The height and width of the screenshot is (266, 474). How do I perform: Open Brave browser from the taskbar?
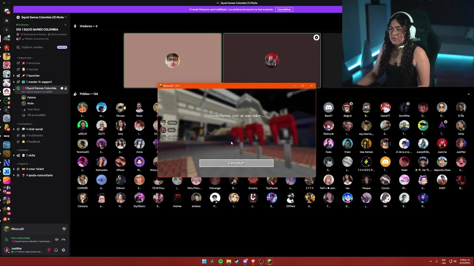coord(253,262)
